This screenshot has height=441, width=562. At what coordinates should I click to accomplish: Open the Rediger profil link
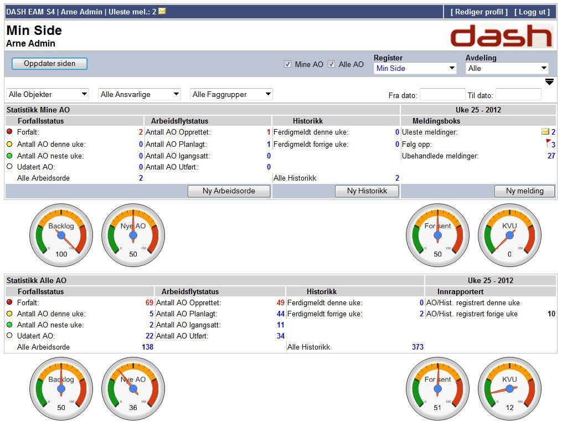point(479,12)
